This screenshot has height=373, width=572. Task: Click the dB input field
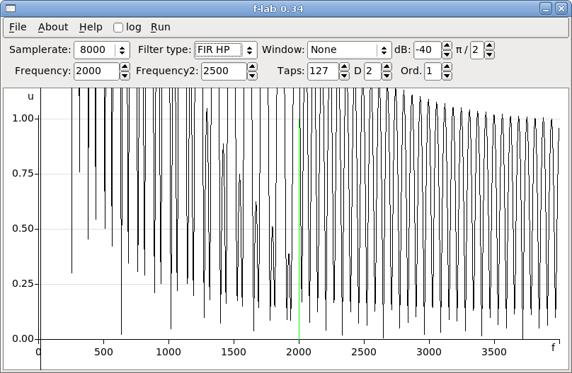(x=428, y=50)
